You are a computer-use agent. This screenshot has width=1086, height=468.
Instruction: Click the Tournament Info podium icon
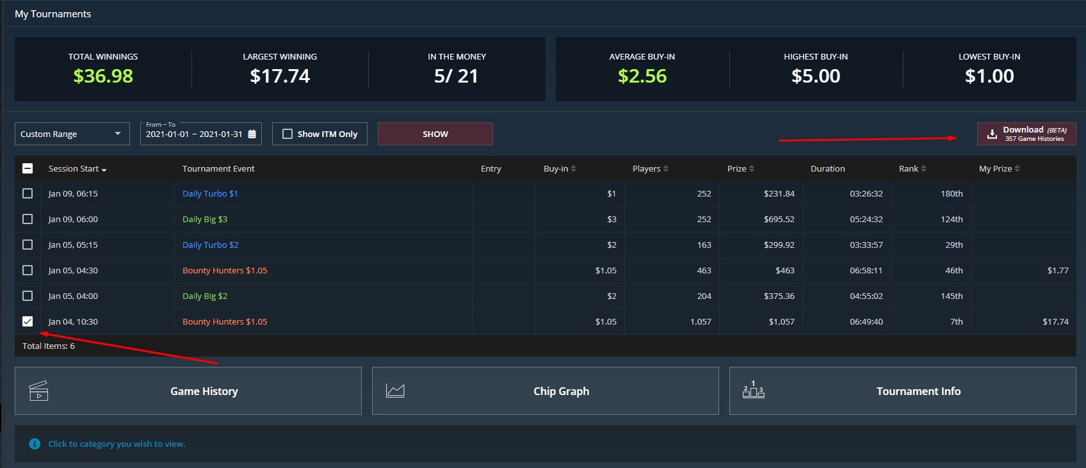tap(753, 390)
